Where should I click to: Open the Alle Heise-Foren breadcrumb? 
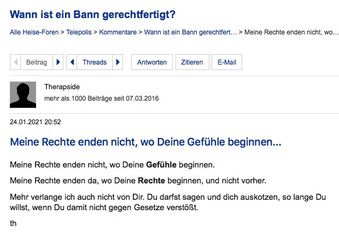tap(34, 33)
